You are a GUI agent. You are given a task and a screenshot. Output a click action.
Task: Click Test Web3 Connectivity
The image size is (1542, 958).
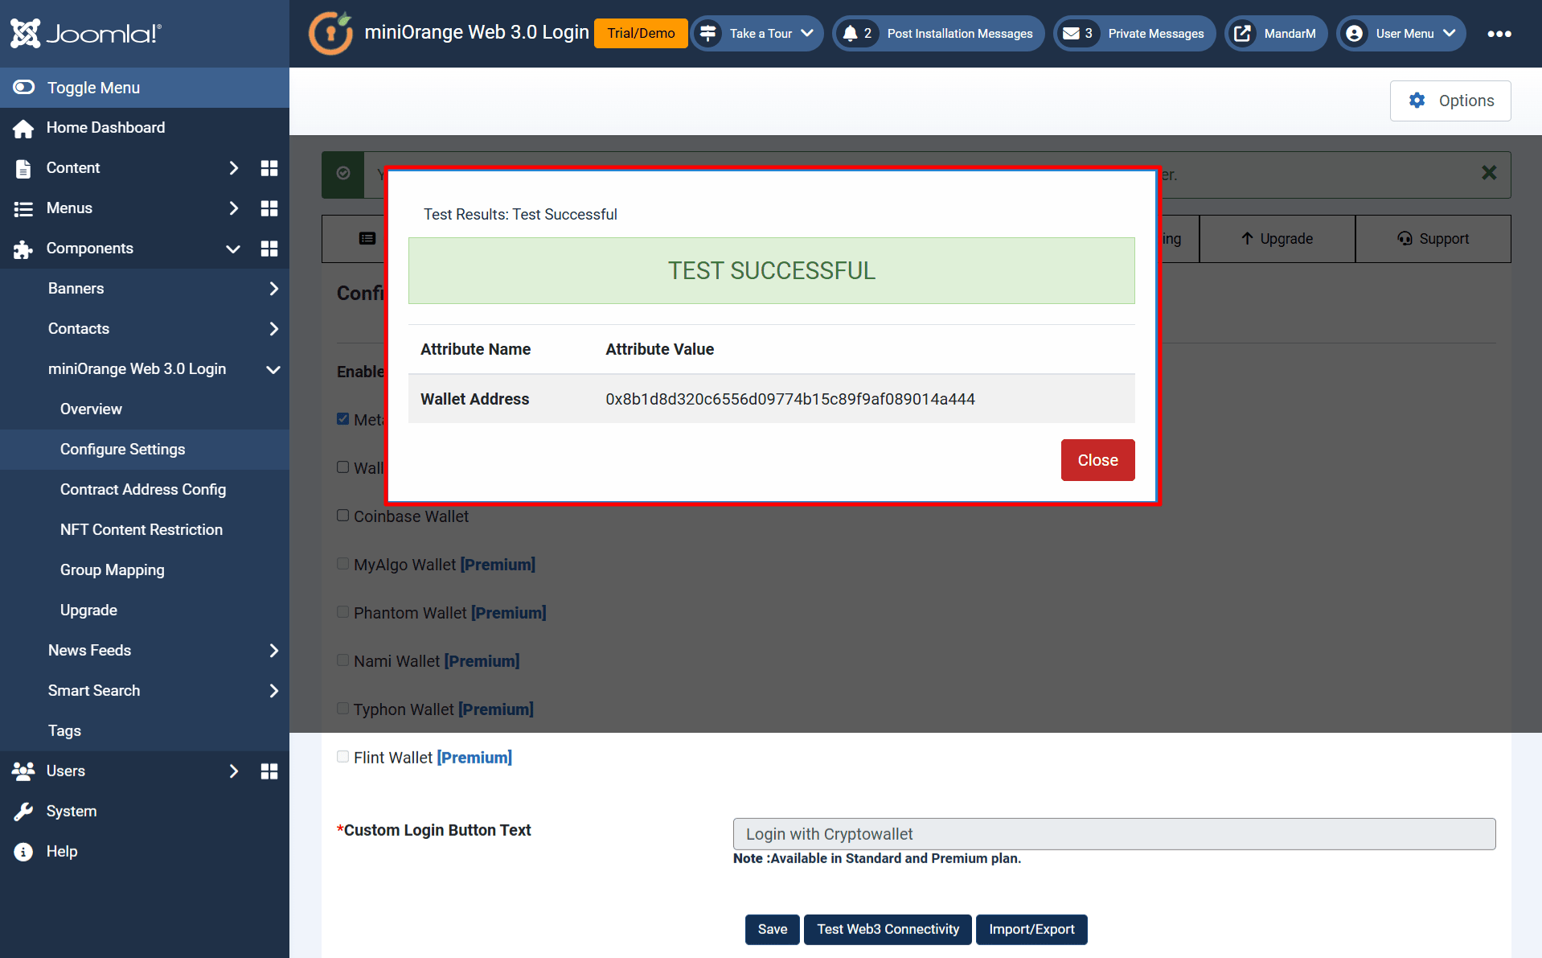888,929
